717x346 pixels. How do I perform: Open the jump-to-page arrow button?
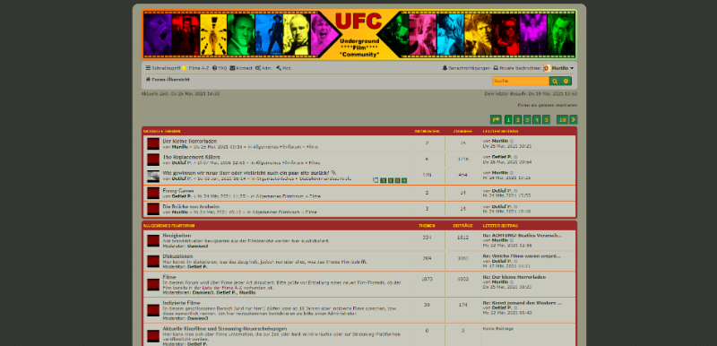click(496, 120)
